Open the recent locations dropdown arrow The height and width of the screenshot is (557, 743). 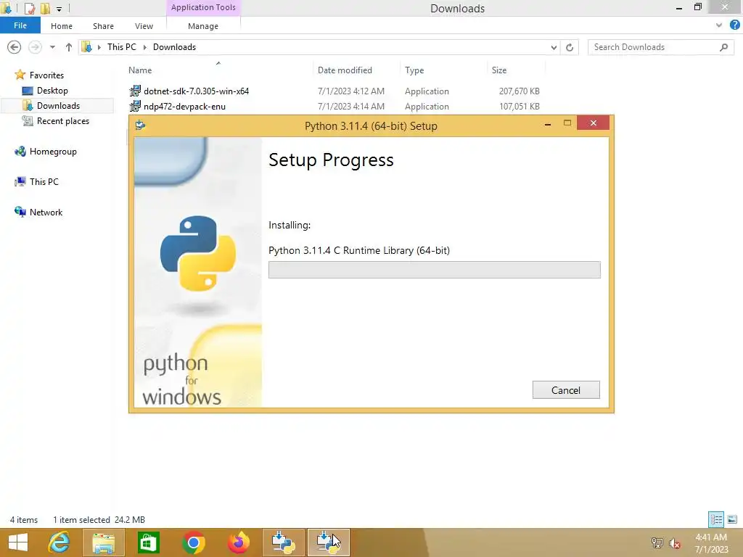[x=52, y=47]
